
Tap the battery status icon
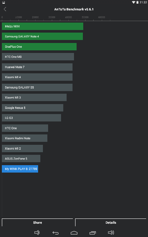(x=137, y=2)
